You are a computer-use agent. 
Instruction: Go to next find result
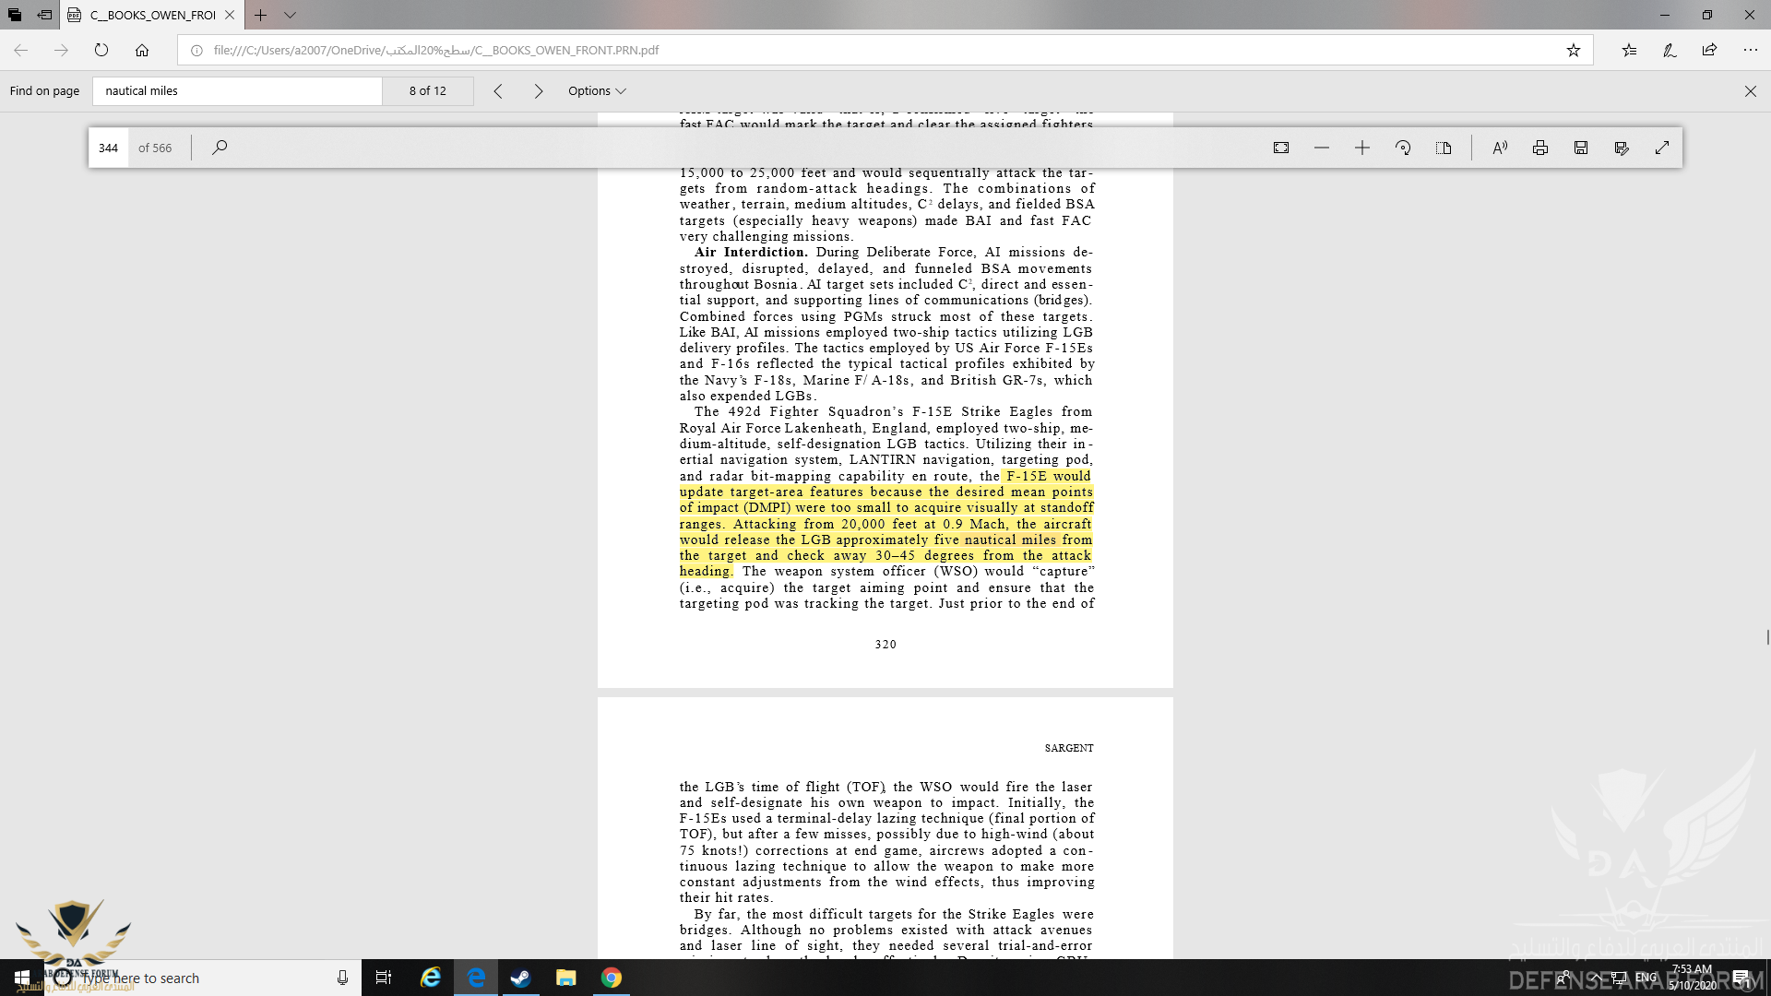[539, 90]
